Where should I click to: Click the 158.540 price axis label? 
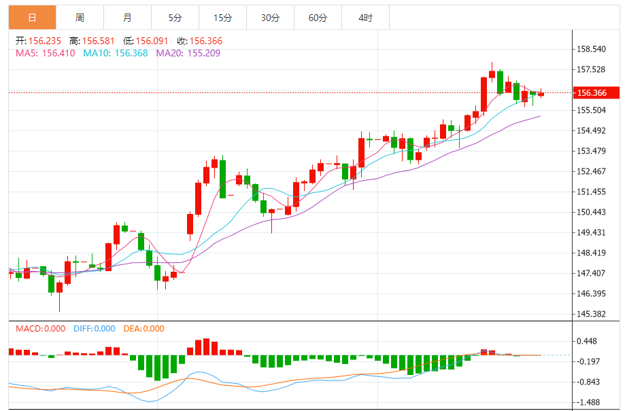(591, 49)
